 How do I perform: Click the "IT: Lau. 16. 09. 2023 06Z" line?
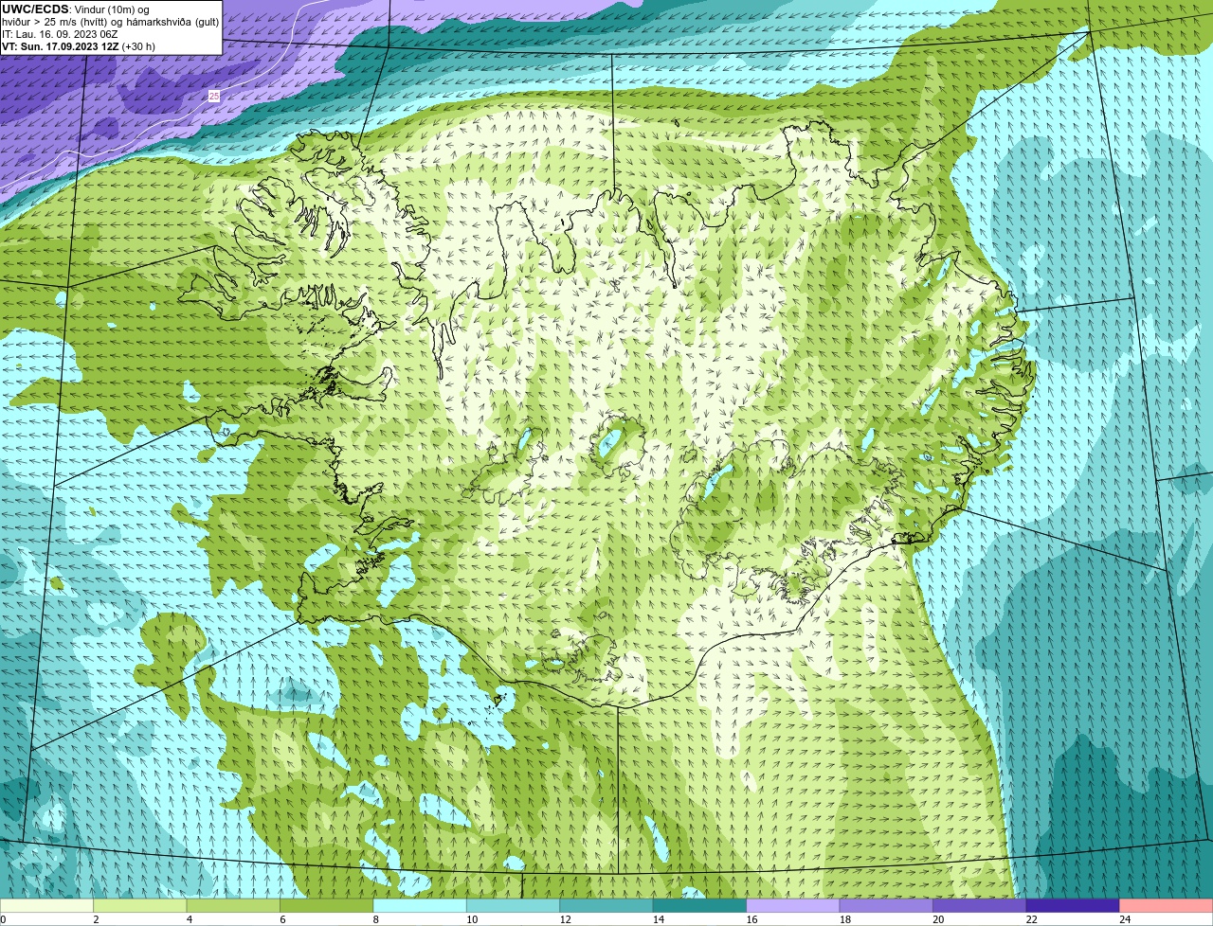click(x=60, y=34)
